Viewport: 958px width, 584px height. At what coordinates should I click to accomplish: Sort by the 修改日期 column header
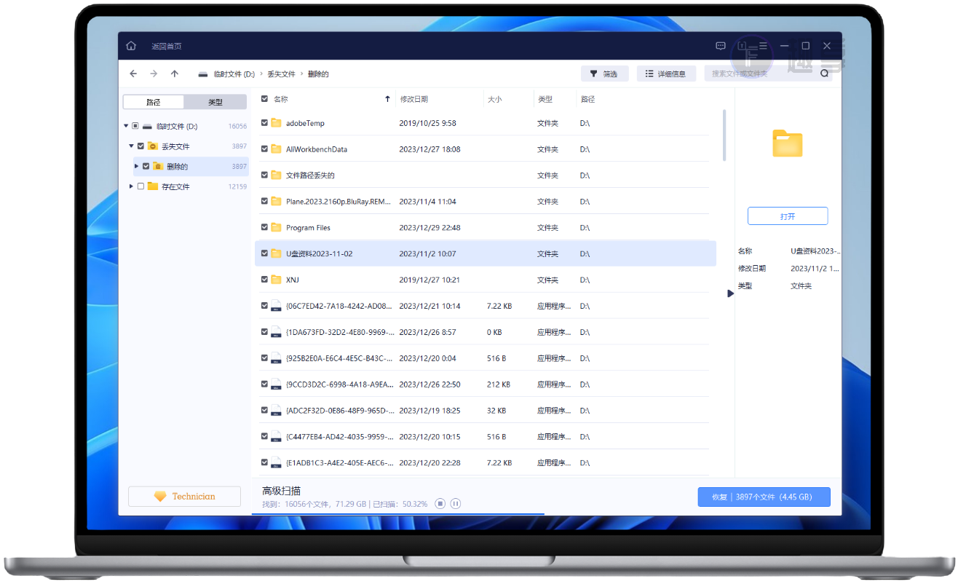(414, 99)
